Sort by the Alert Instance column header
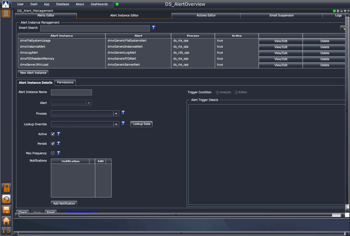This screenshot has height=236, width=350. coord(62,36)
